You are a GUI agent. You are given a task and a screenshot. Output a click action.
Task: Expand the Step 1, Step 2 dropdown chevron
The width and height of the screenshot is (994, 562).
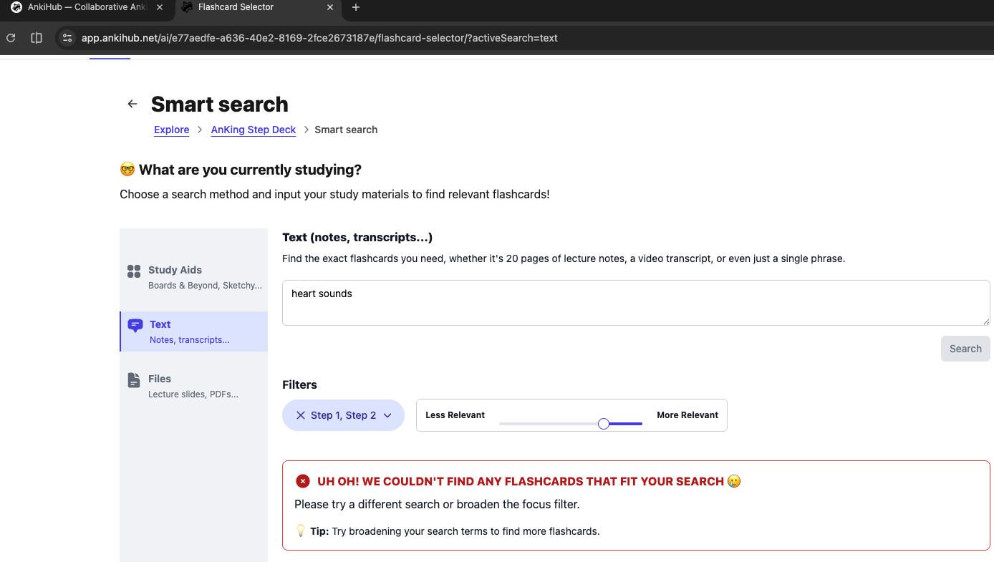(x=387, y=415)
